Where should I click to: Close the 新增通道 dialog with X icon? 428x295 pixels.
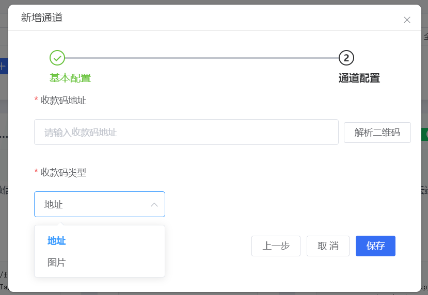click(407, 20)
